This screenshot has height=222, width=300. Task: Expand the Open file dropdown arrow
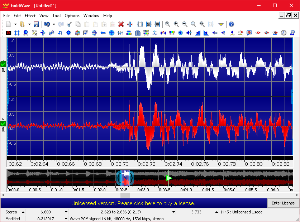pyautogui.click(x=29, y=24)
